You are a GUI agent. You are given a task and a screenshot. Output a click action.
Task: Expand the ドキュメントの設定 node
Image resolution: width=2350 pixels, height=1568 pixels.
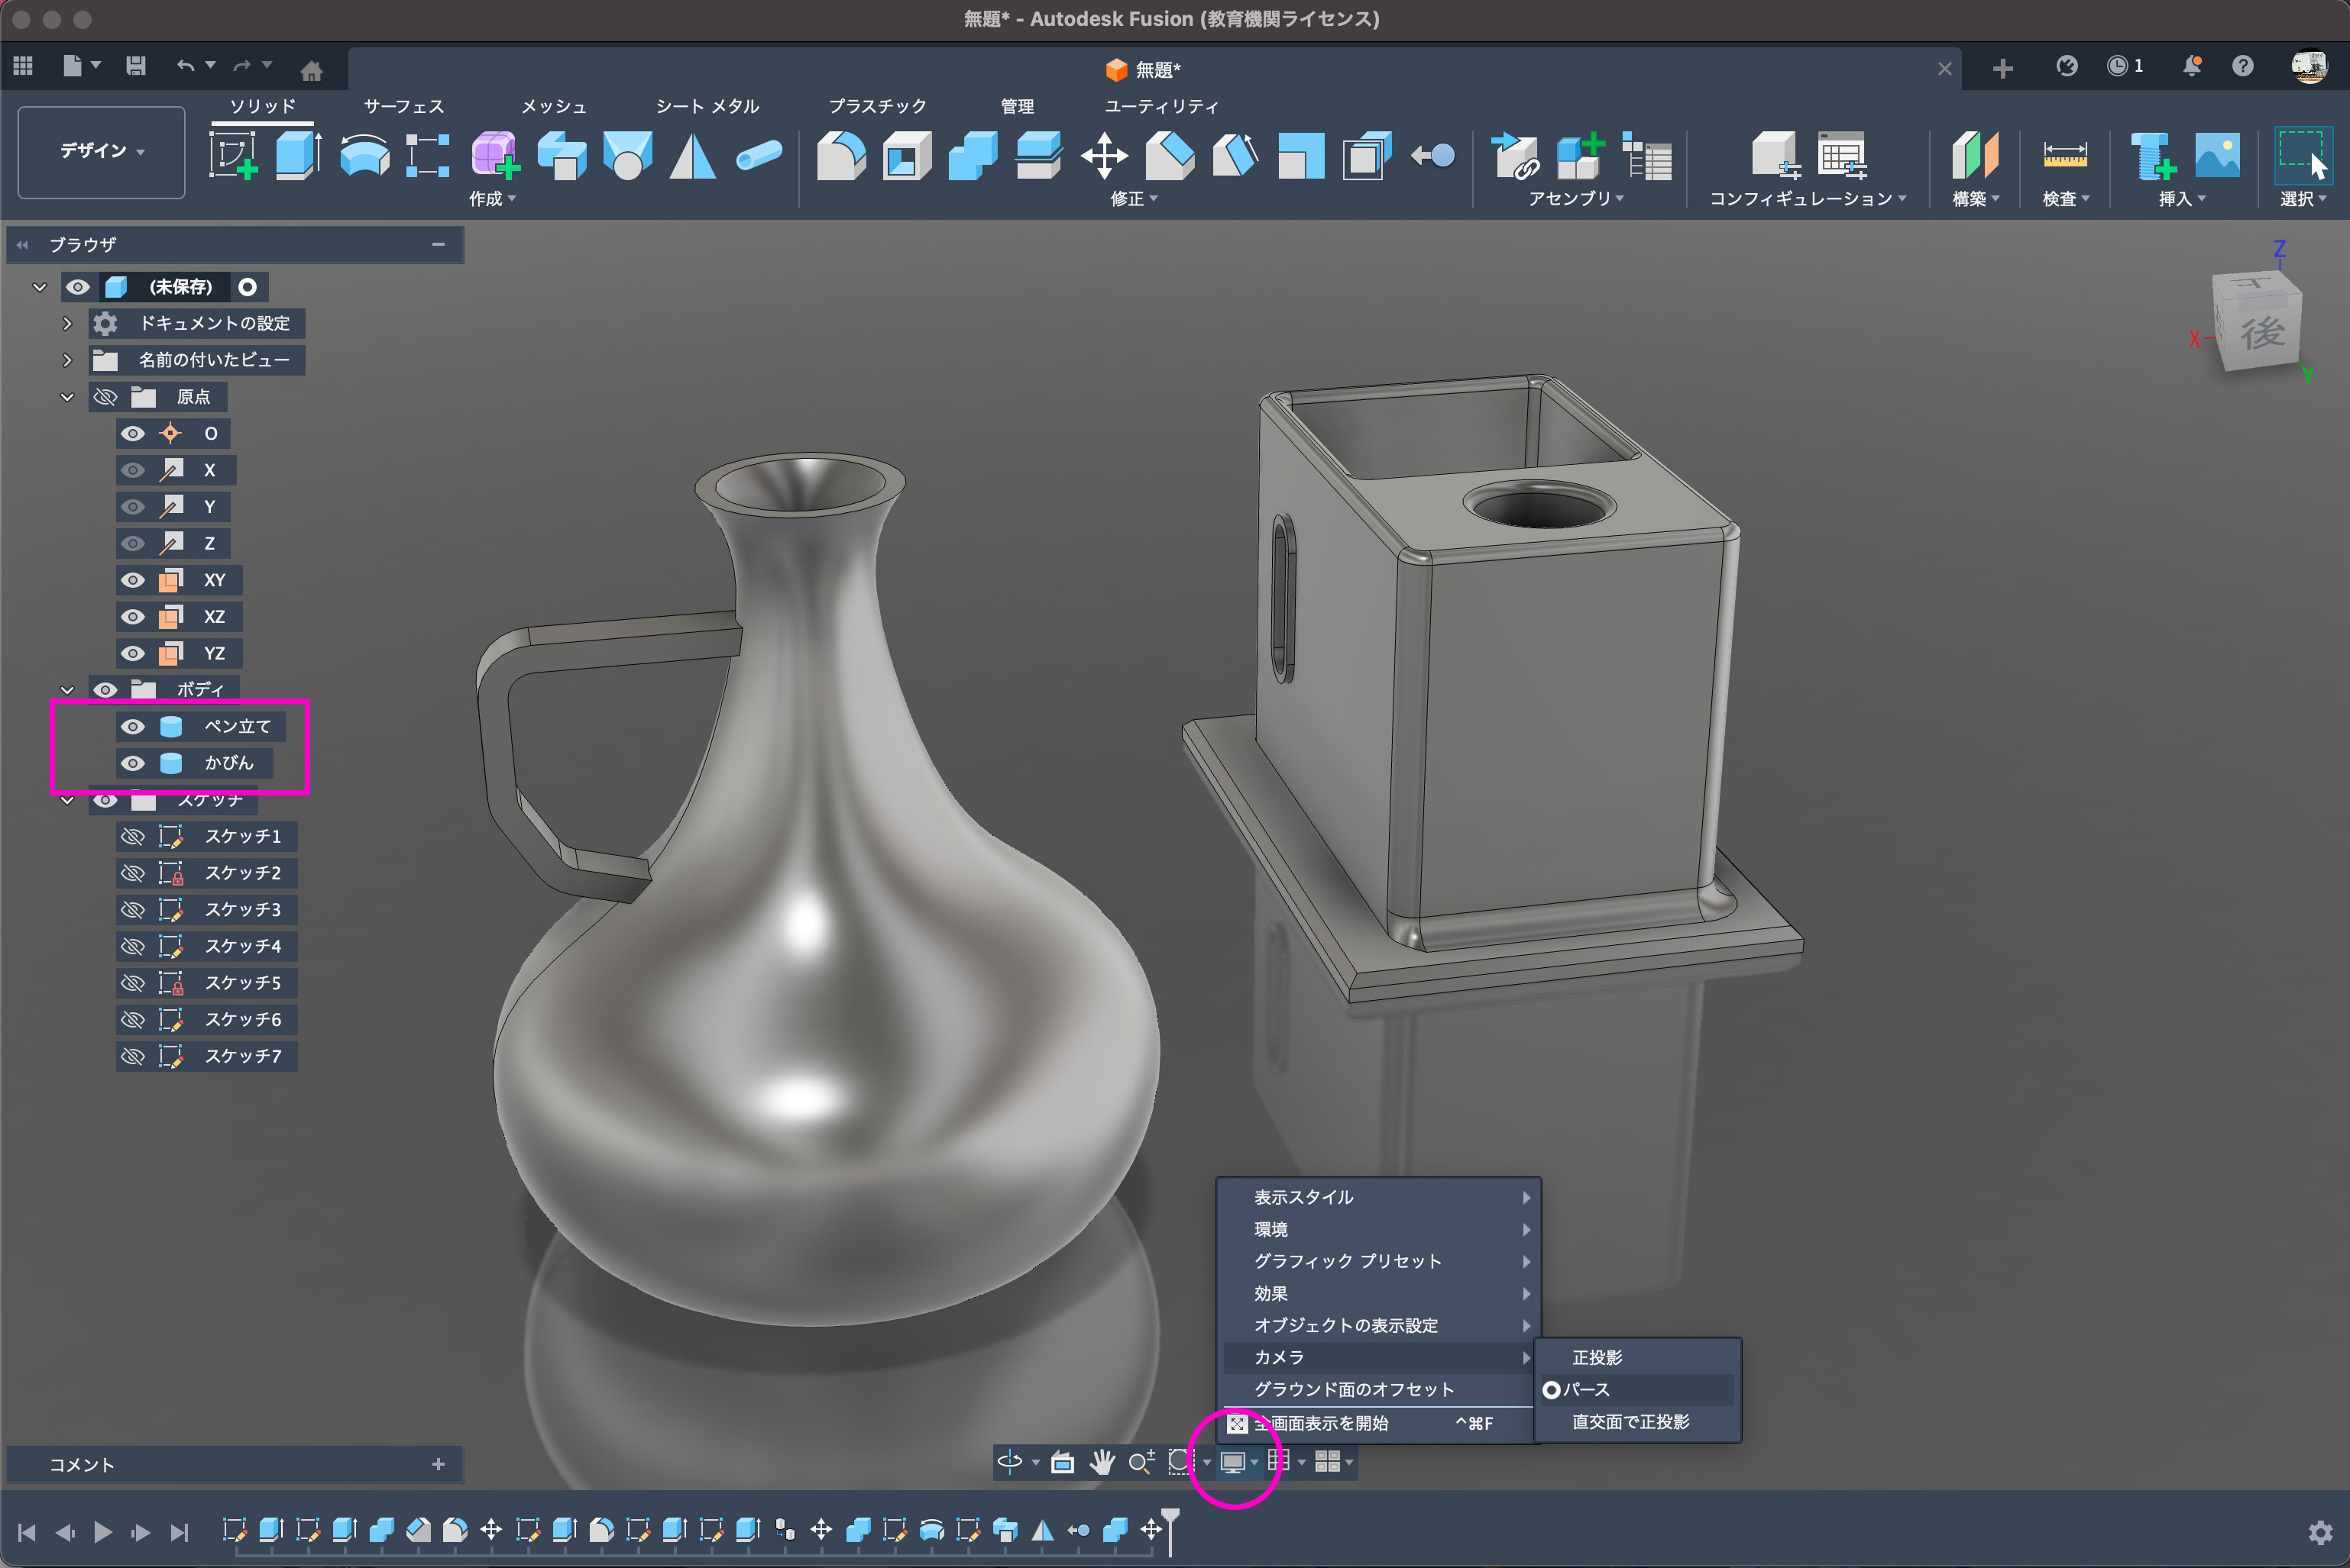pos(67,323)
